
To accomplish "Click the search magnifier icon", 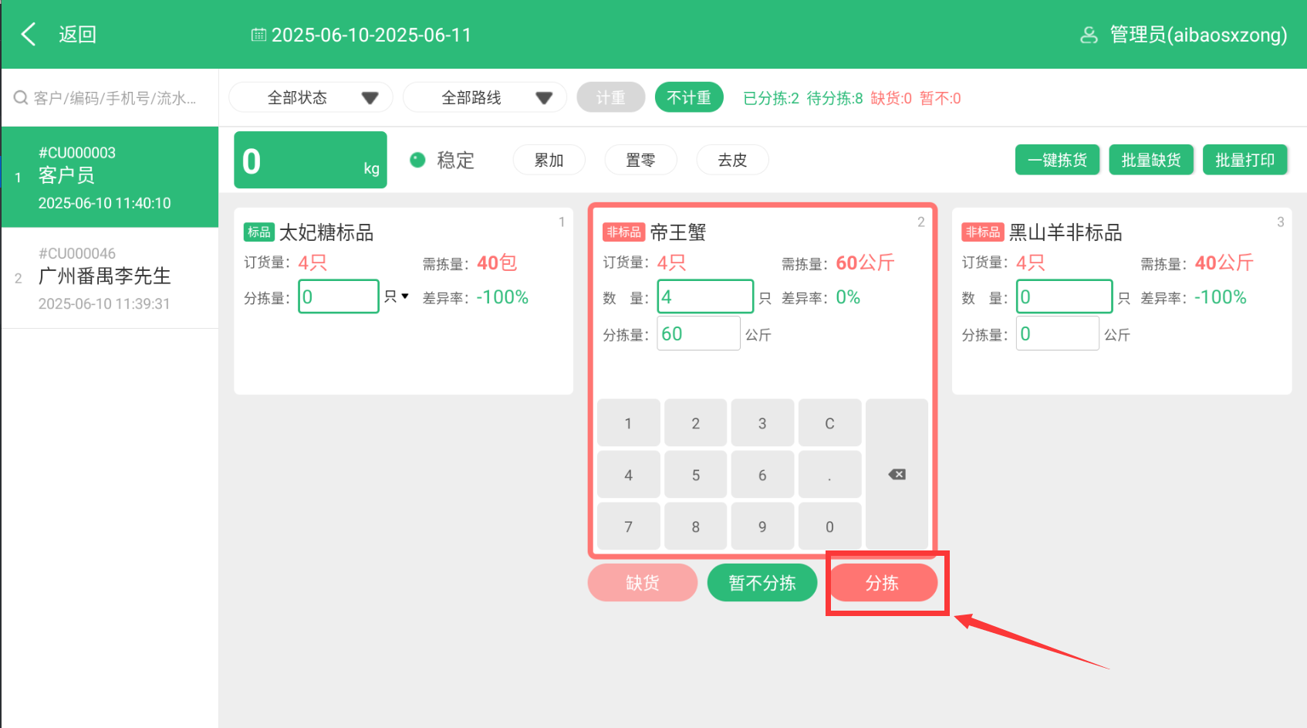I will coord(21,98).
